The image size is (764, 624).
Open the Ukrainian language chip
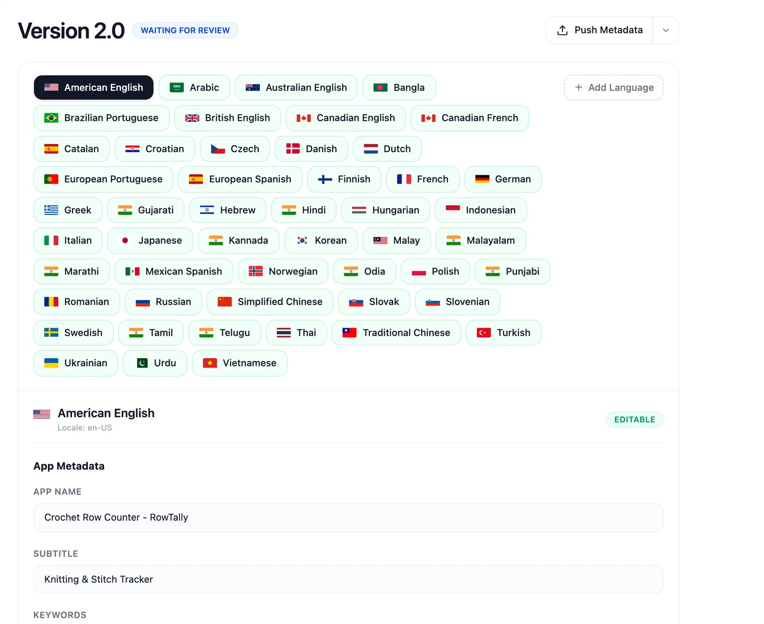tap(75, 363)
